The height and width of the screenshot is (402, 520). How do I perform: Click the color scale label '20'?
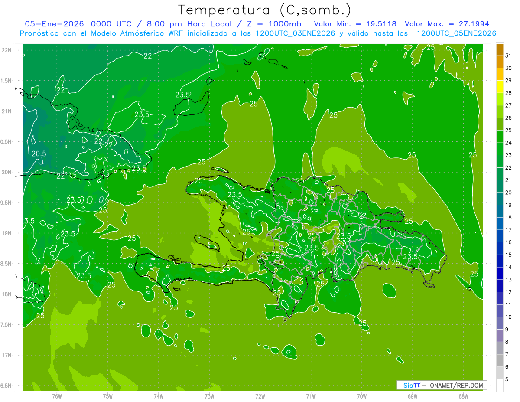pos(509,193)
